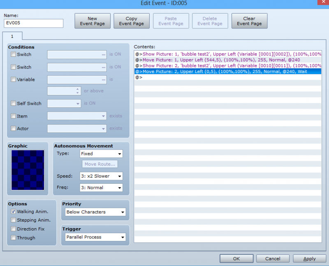Open the Item condition dropdown
Image resolution: width=329 pixels, height=266 pixels.
tap(77, 116)
